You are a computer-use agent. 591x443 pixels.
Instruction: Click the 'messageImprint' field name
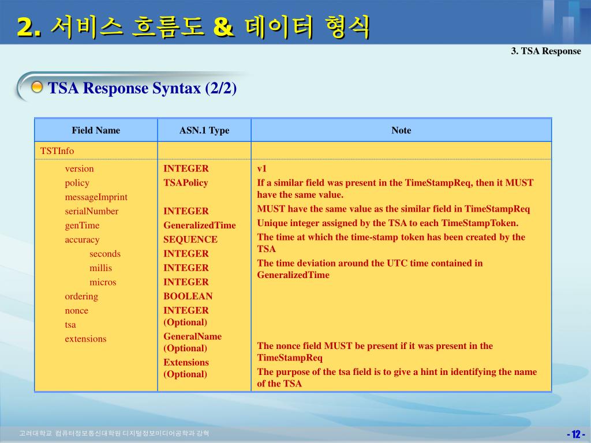[96, 197]
